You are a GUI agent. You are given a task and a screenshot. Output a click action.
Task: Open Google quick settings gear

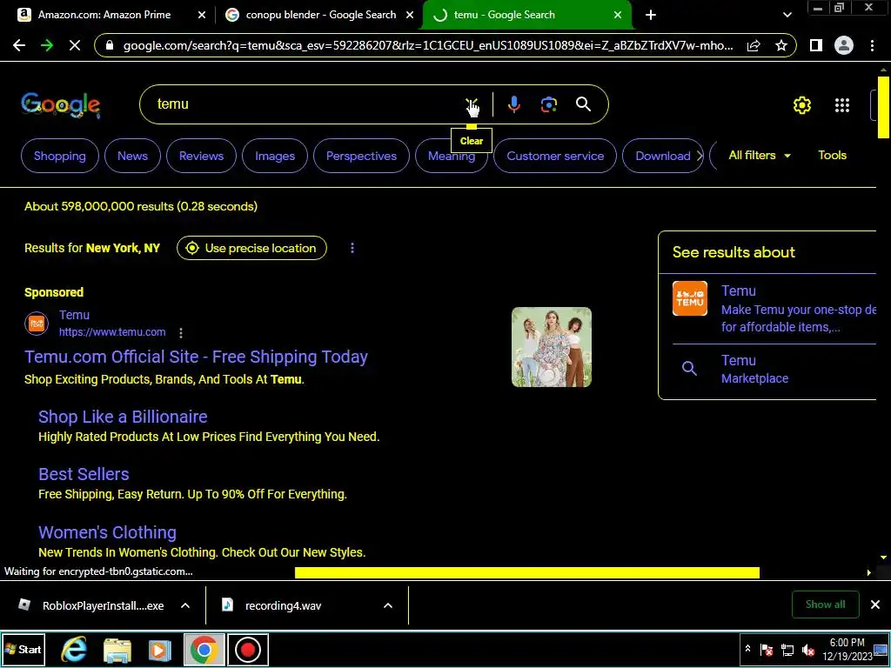[x=801, y=105]
